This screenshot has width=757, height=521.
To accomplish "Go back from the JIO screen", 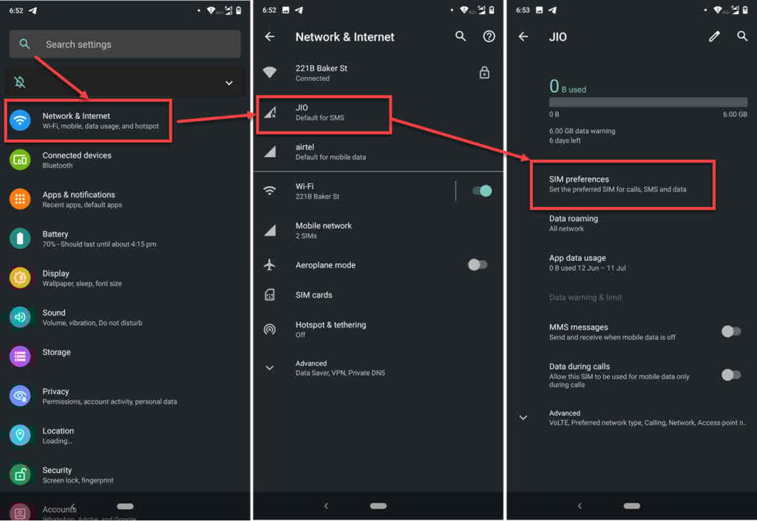I will click(523, 37).
